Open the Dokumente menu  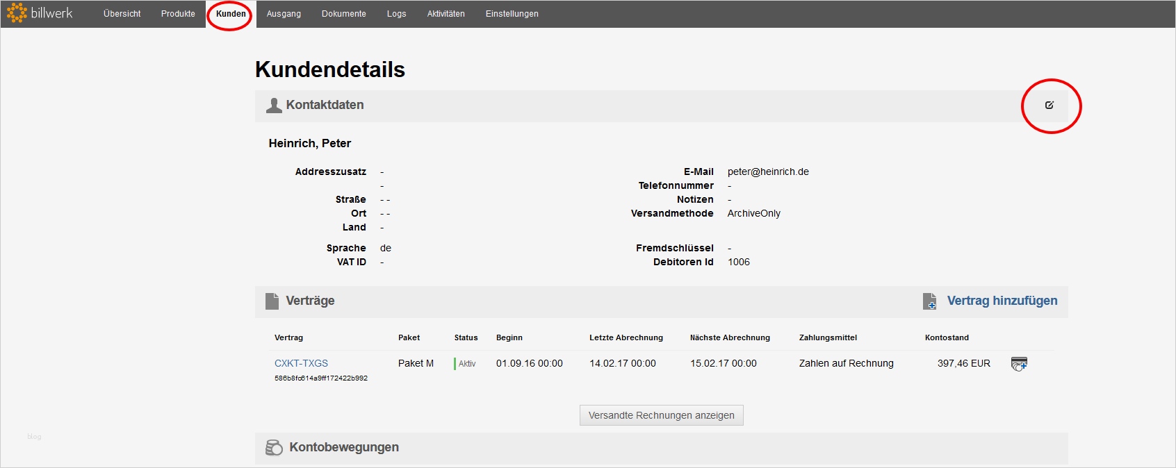point(344,14)
